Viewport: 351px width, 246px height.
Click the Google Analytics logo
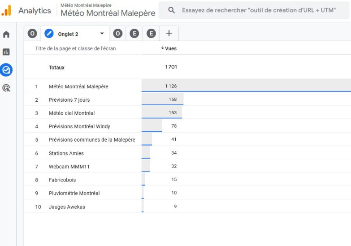[7, 10]
